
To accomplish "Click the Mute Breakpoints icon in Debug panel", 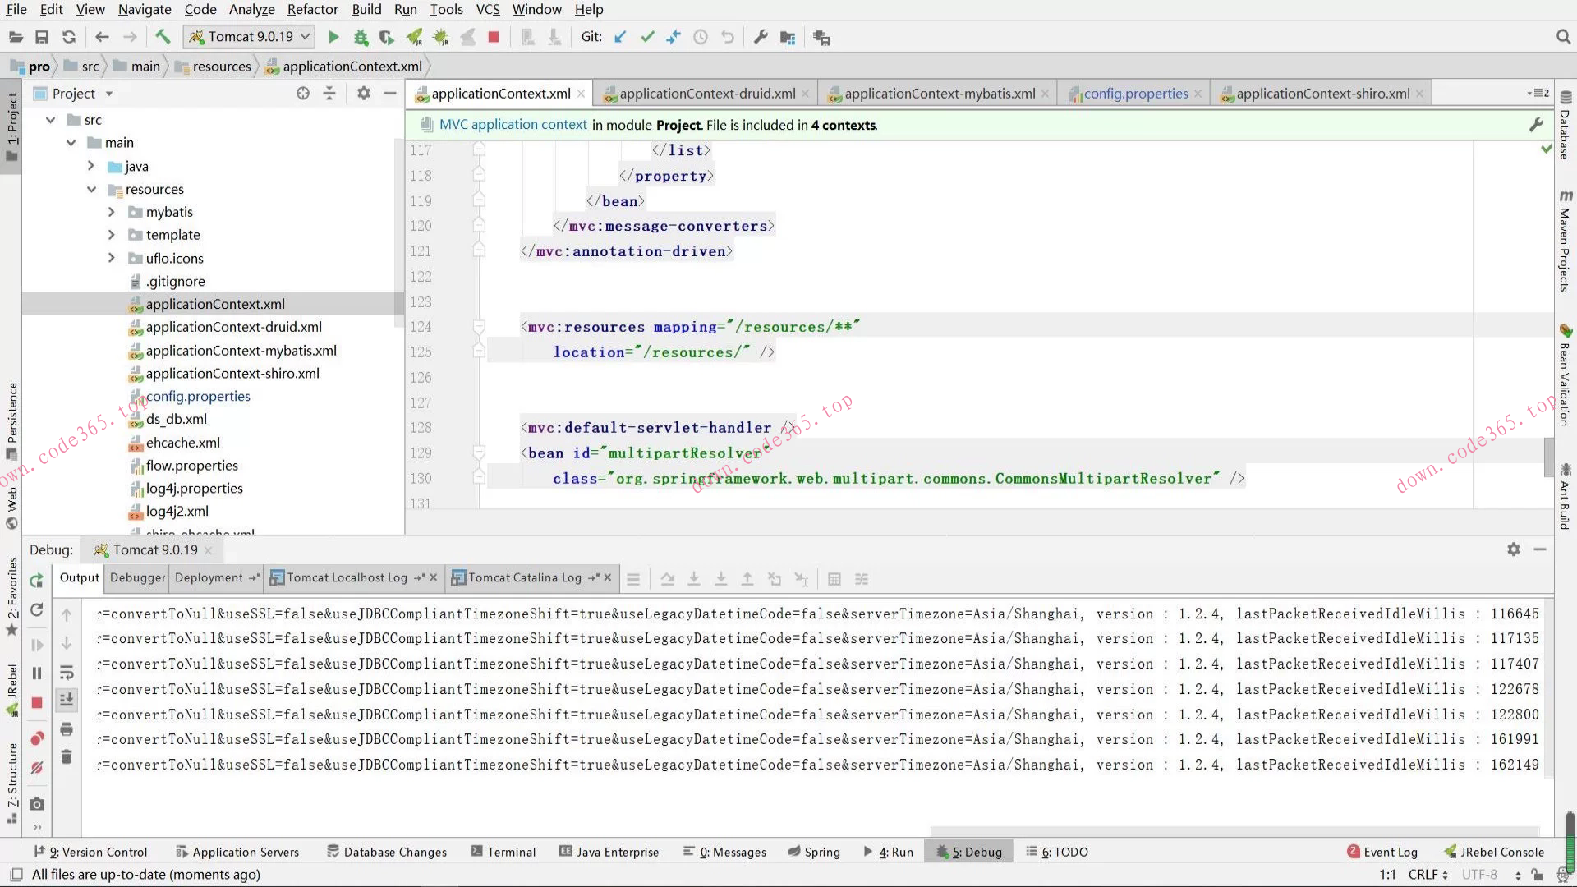I will point(37,768).
